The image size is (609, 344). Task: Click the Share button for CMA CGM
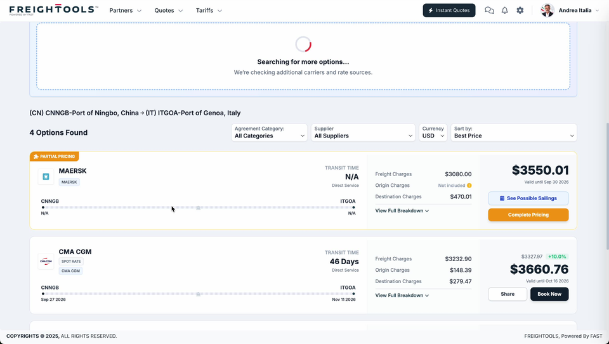(507, 294)
